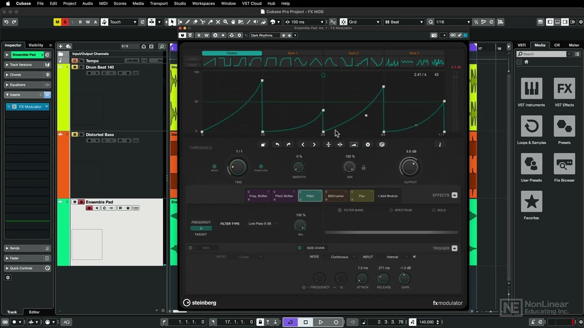Open the INPUT Internal dropdown
Viewport: 584px width, 328px height.
pyautogui.click(x=394, y=257)
